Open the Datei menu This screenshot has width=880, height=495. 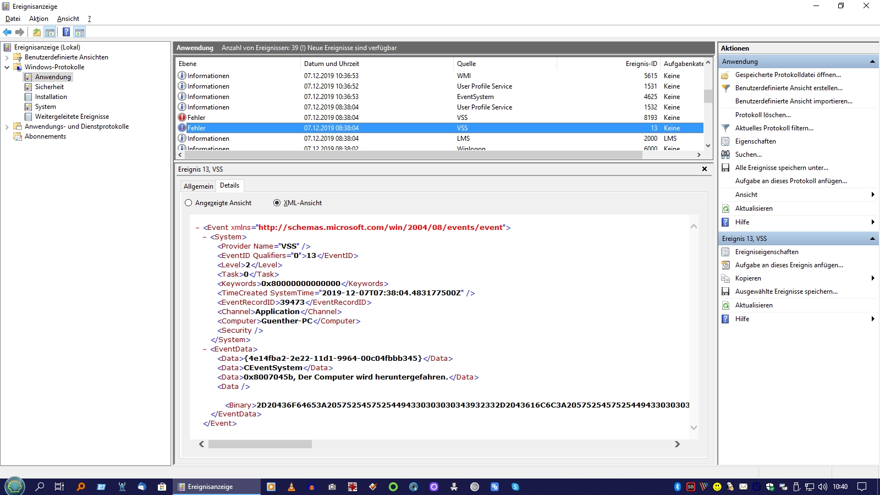point(13,19)
